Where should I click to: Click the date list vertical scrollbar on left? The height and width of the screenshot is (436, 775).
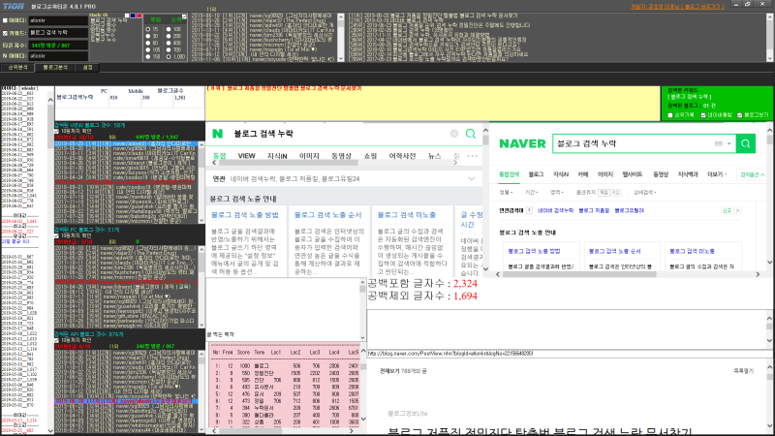coord(50,265)
